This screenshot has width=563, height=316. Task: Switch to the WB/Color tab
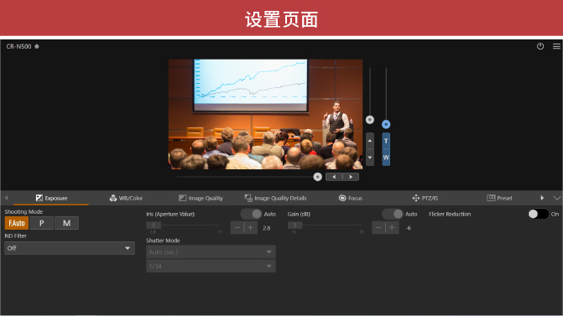(126, 198)
